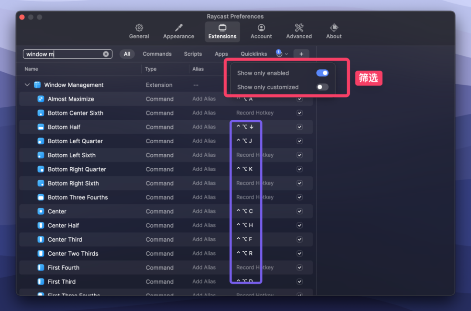Image resolution: width=471 pixels, height=311 pixels.
Task: Filter by Commands
Action: pyautogui.click(x=157, y=54)
